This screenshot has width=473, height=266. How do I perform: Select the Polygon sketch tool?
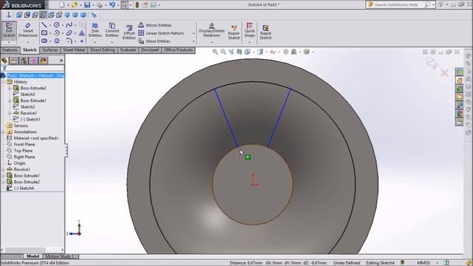point(56,41)
